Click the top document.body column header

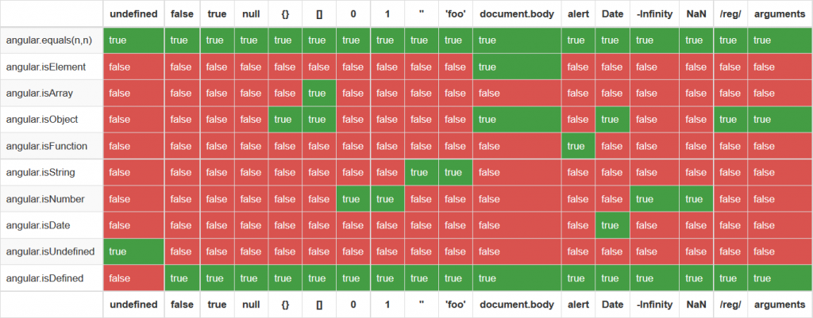(517, 14)
